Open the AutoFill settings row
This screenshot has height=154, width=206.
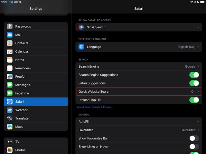(139, 122)
